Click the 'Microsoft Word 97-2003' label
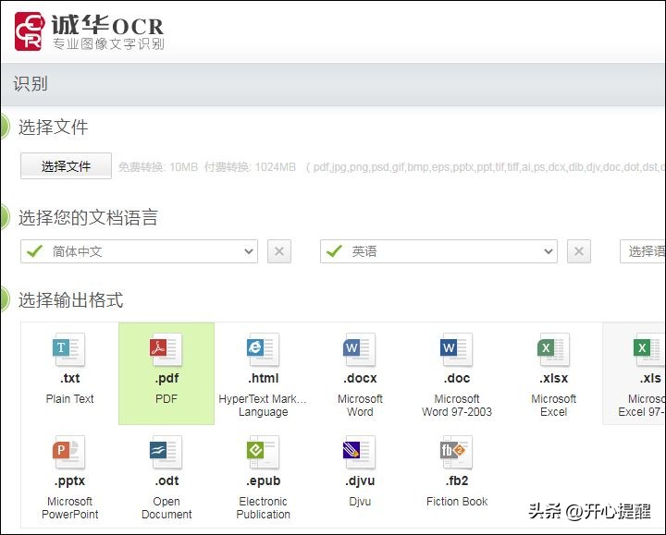 click(x=457, y=405)
